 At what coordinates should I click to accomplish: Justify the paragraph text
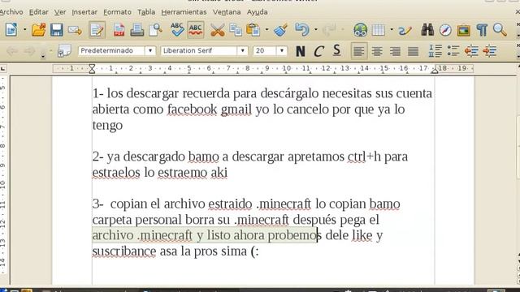[413, 51]
